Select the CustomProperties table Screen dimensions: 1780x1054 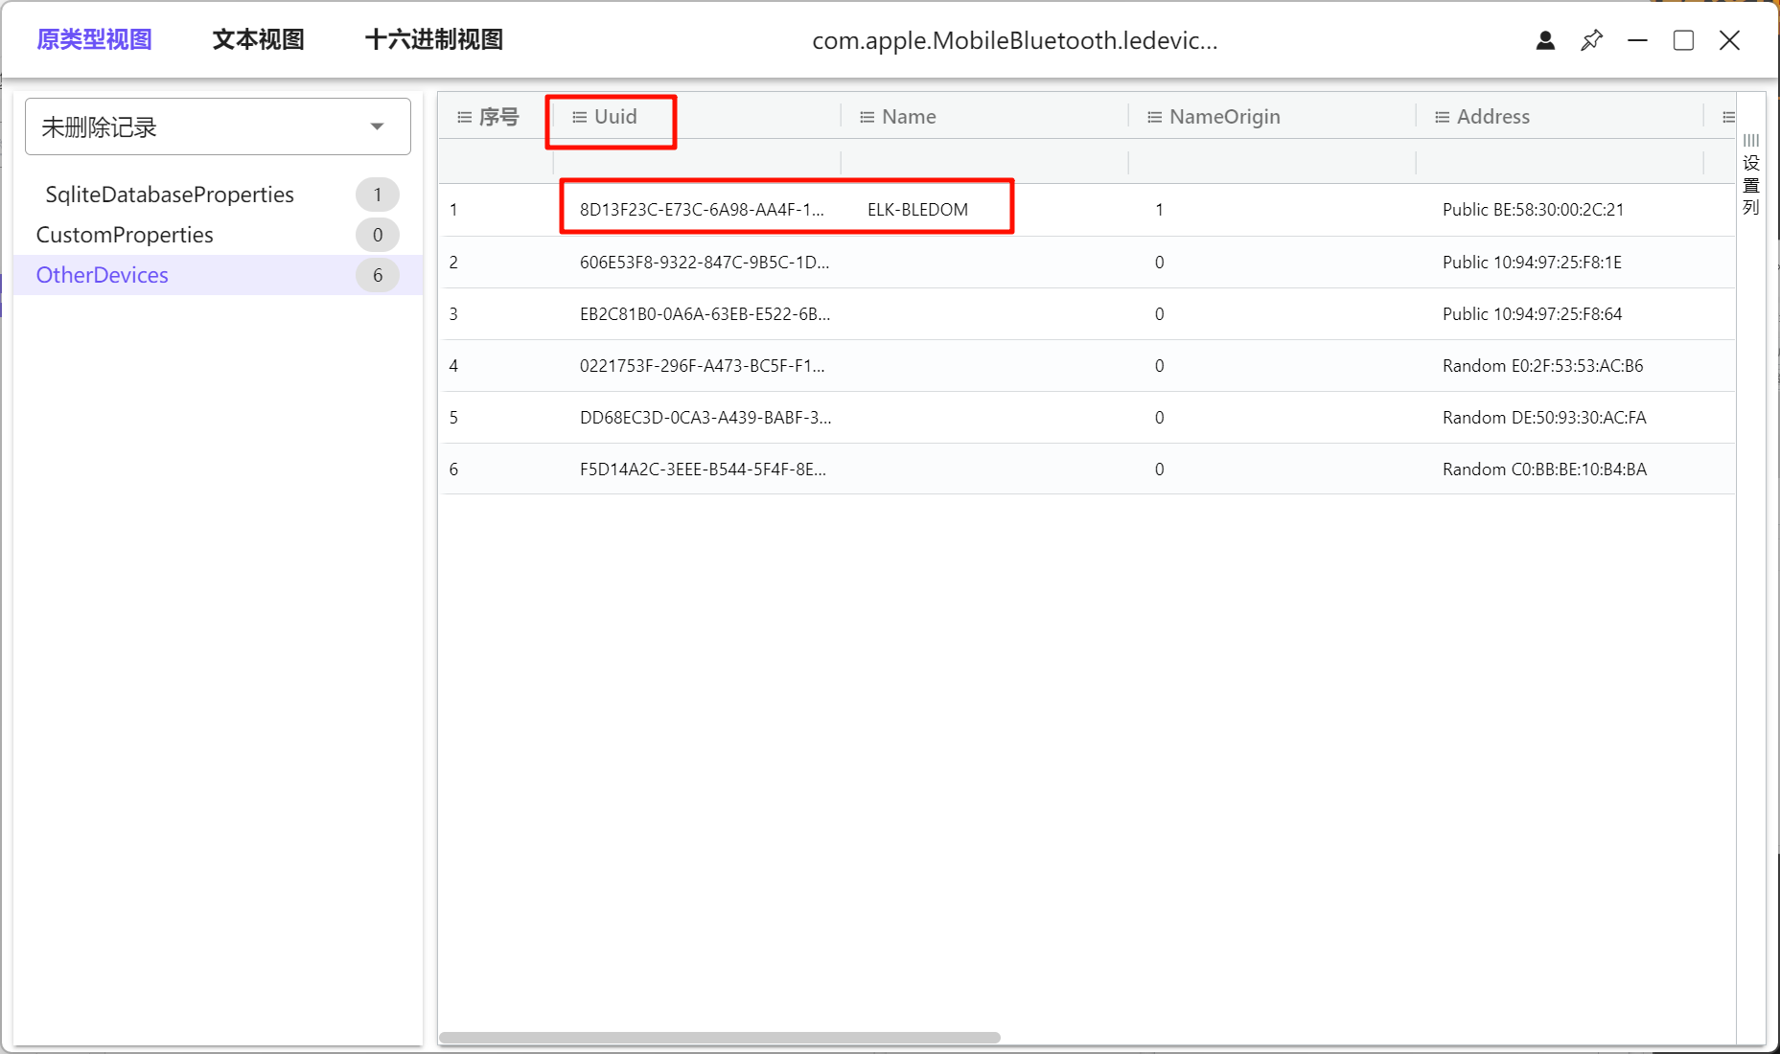click(125, 235)
